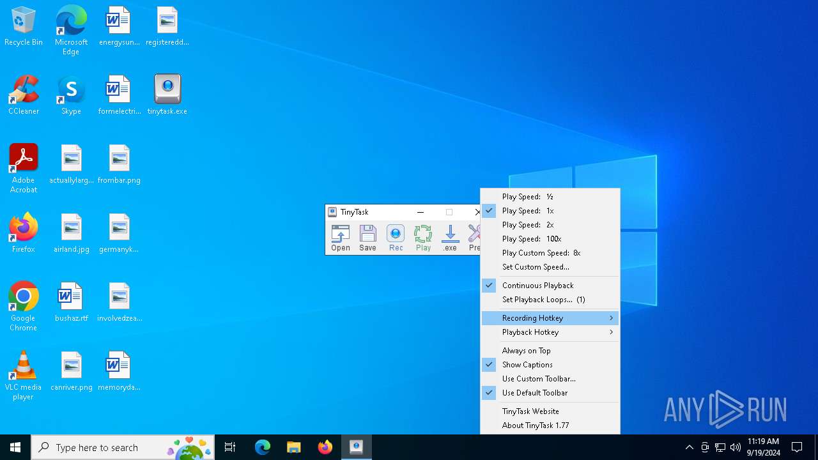
Task: Open the network icon in system tray
Action: pyautogui.click(x=720, y=447)
